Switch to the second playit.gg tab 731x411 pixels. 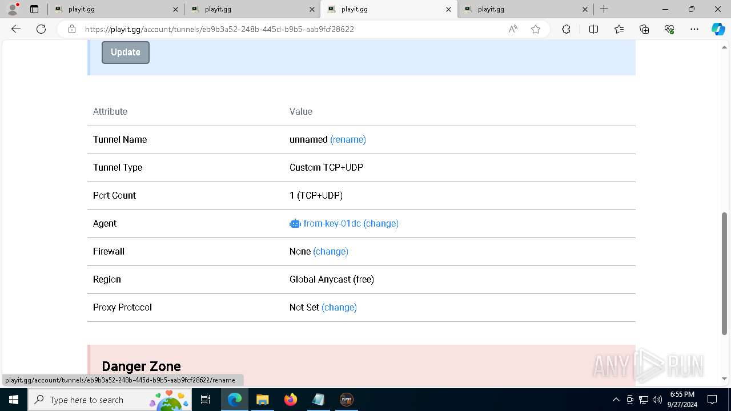pyautogui.click(x=252, y=9)
